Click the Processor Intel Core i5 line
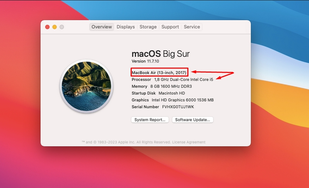The height and width of the screenshot is (188, 309). [x=172, y=80]
